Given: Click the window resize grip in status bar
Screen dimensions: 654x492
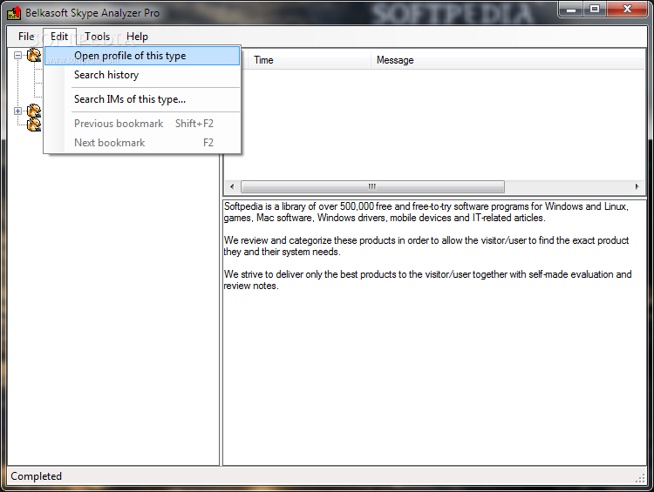Looking at the screenshot, I should (640, 479).
